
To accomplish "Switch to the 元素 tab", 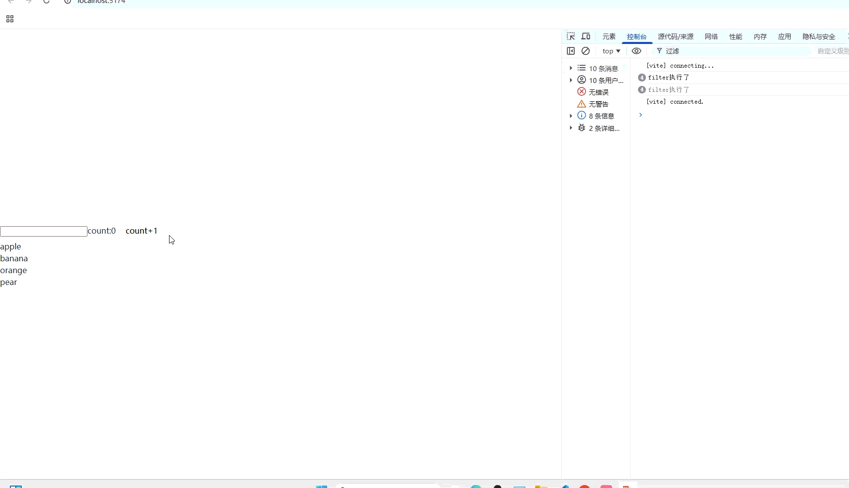I will pos(609,37).
